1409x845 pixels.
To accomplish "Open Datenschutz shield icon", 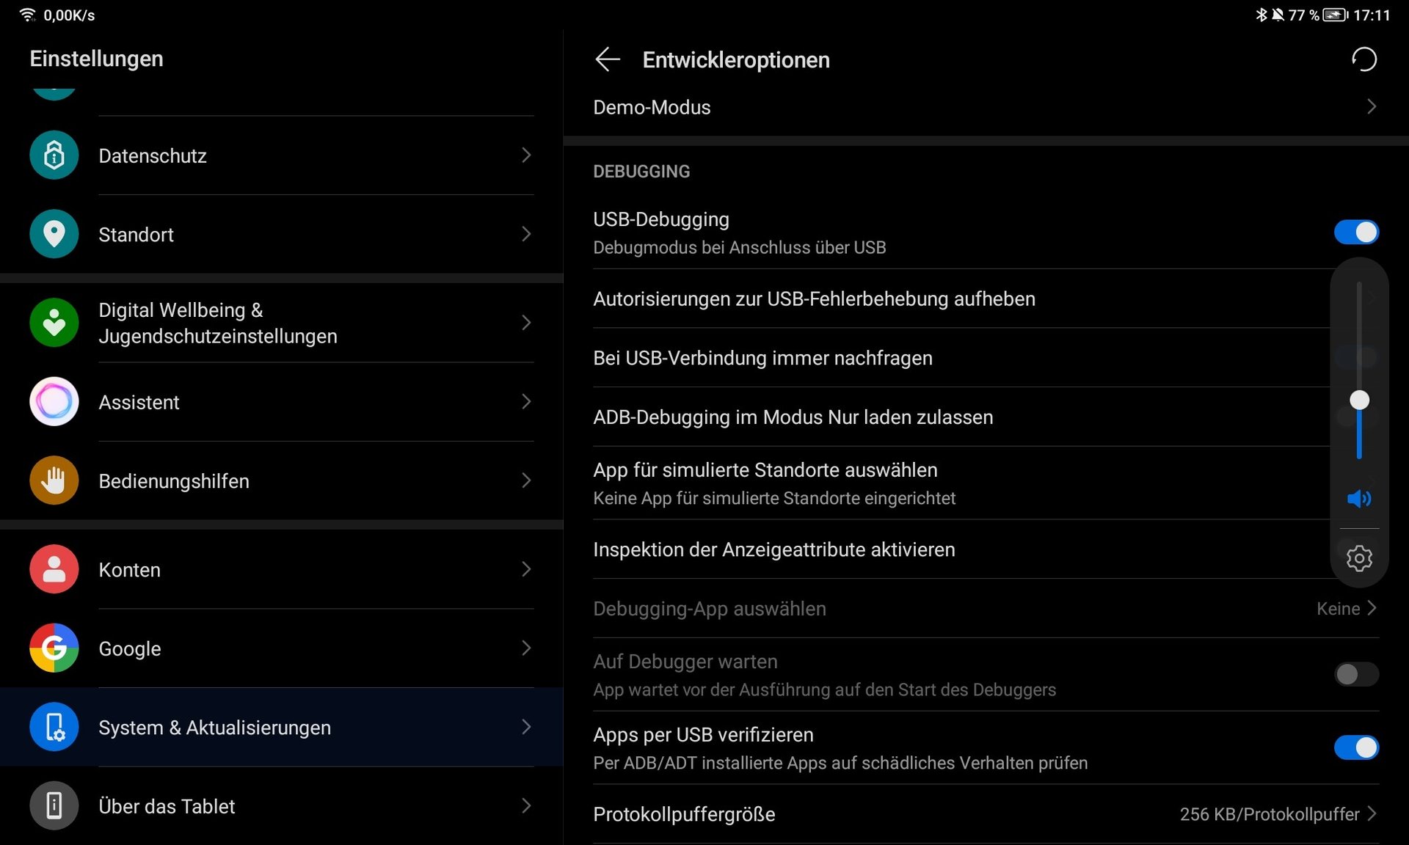I will tap(54, 156).
